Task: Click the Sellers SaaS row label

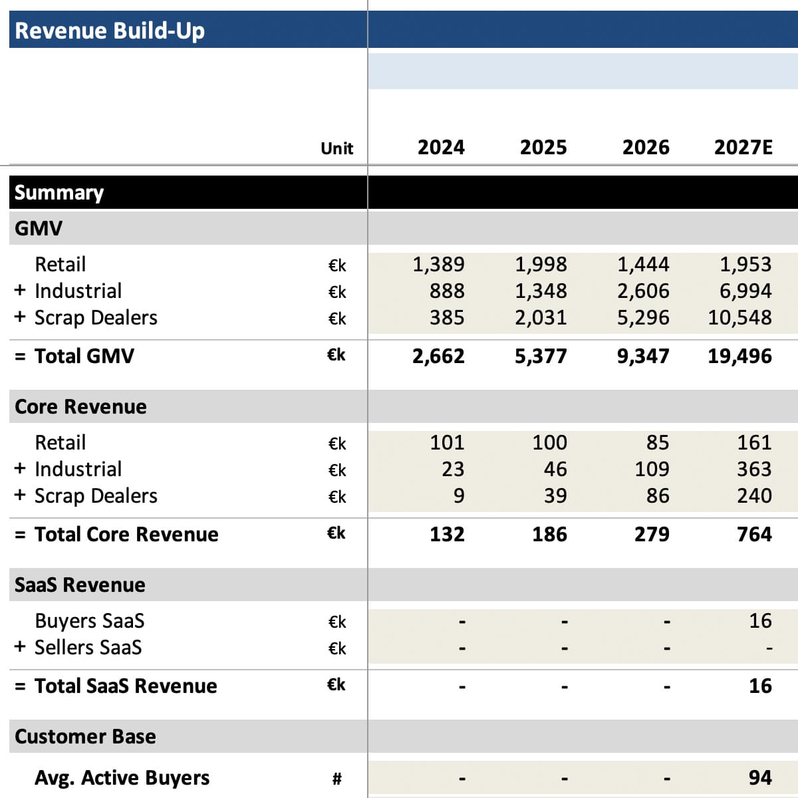Action: 88,647
